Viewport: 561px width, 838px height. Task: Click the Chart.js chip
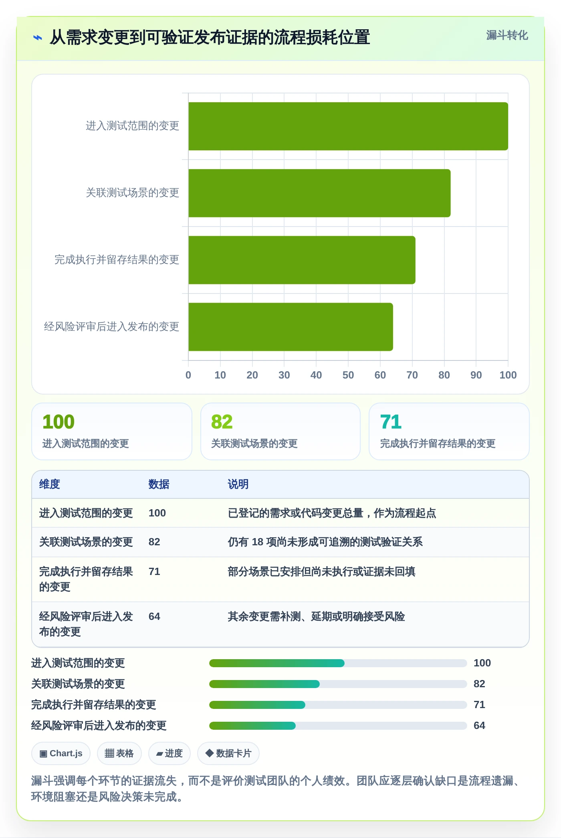click(x=61, y=753)
